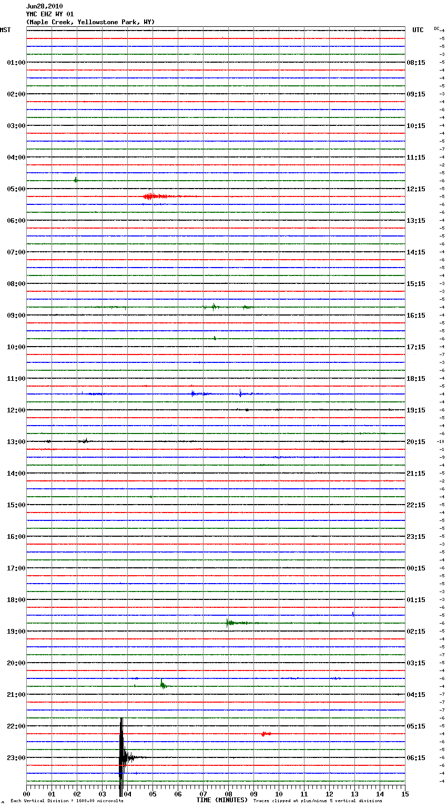This screenshot has height=808, width=447.
Task: Click the blue spike near minute 8.5 below 11:00
Action: click(241, 393)
